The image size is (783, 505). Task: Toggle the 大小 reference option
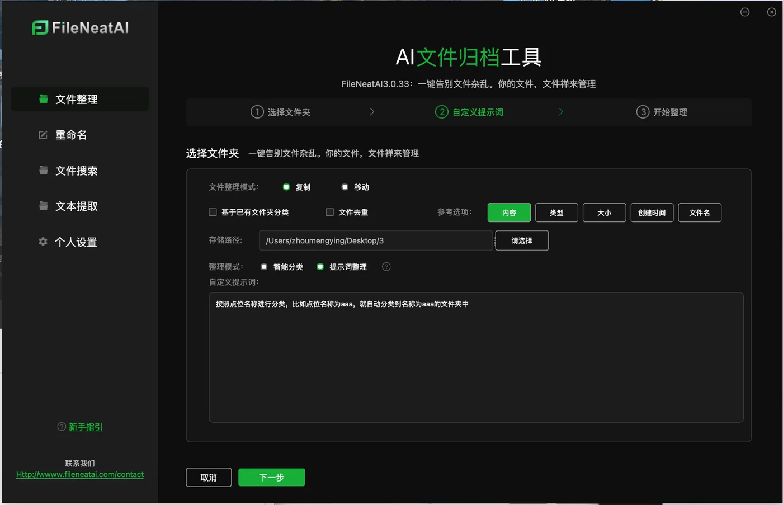604,213
